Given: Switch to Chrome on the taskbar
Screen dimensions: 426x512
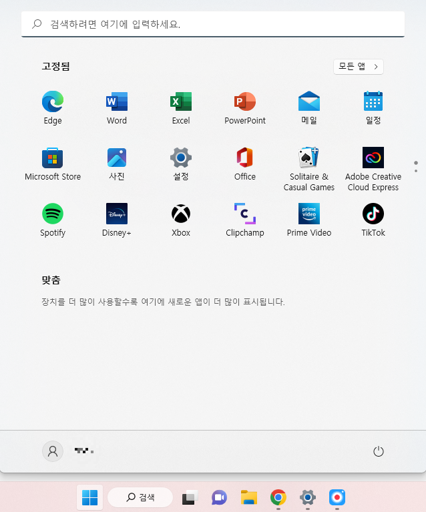Looking at the screenshot, I should 278,497.
